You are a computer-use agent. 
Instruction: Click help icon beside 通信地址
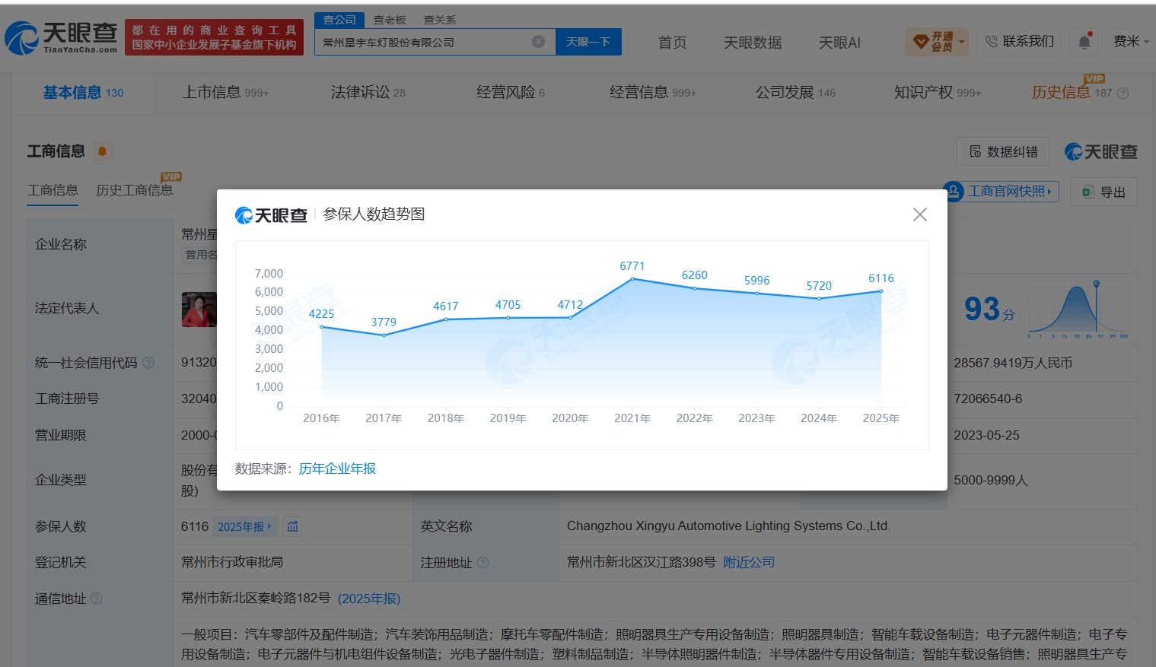click(x=96, y=599)
